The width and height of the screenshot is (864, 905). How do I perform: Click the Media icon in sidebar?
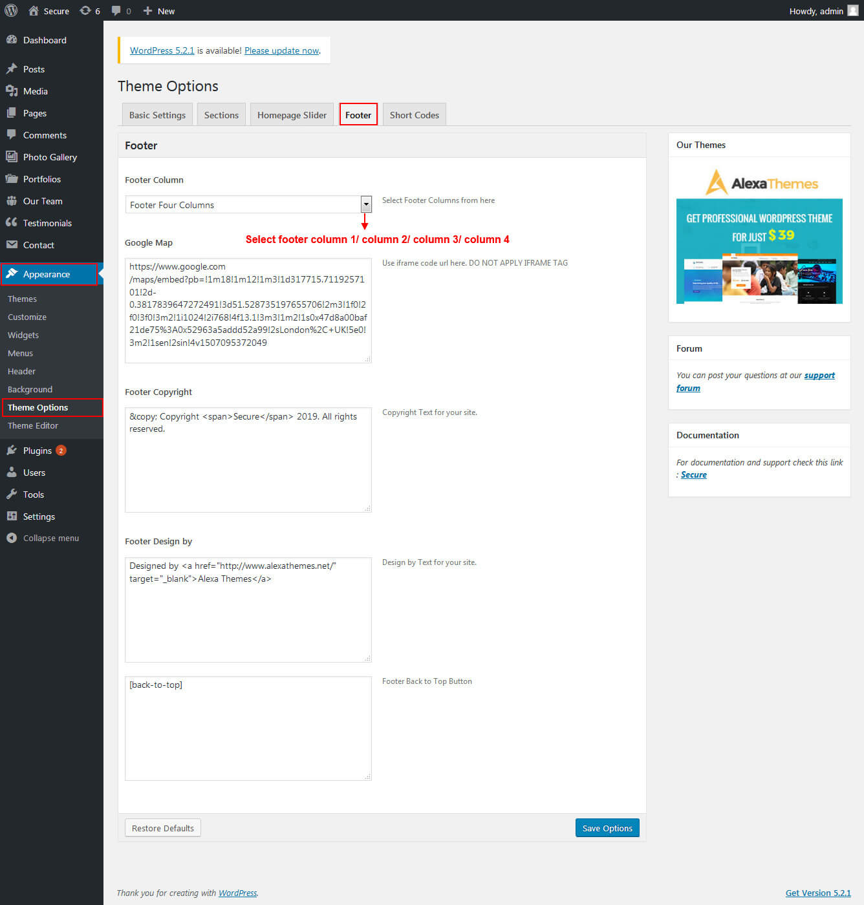pos(12,90)
